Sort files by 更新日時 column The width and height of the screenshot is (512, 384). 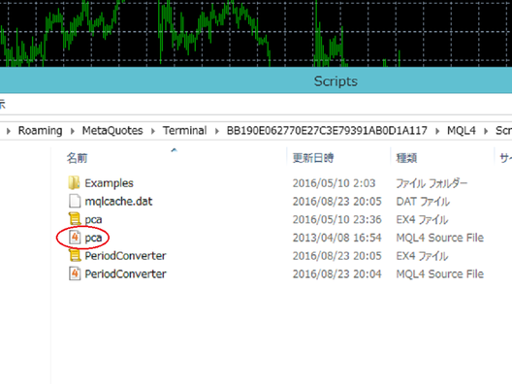coord(313,158)
